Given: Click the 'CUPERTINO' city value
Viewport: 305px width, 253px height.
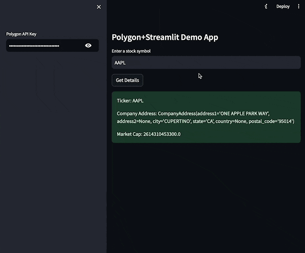Looking at the screenshot, I should [x=177, y=121].
